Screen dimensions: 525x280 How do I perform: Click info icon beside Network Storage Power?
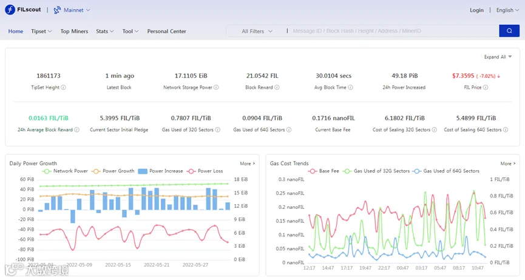tap(216, 87)
